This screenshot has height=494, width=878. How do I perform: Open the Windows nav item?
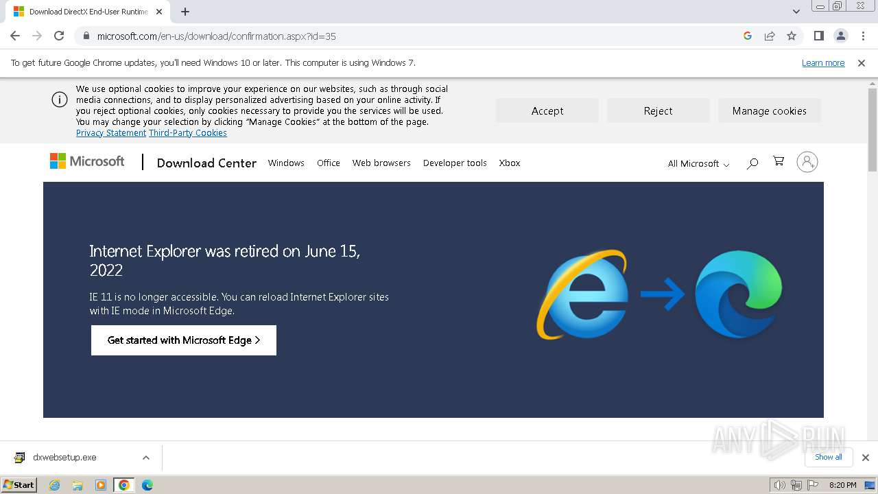[286, 163]
